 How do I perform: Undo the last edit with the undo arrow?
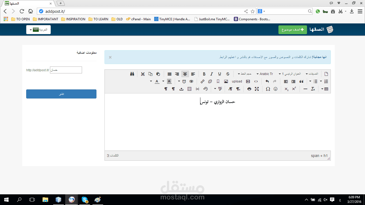(267, 81)
